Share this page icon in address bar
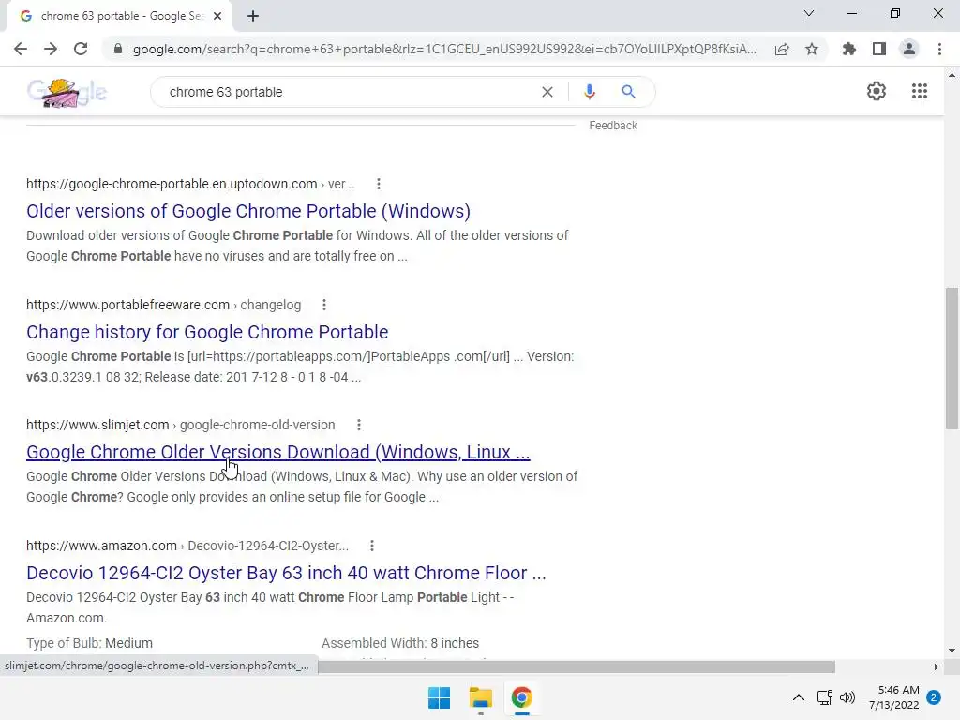The height and width of the screenshot is (720, 960). pyautogui.click(x=782, y=49)
